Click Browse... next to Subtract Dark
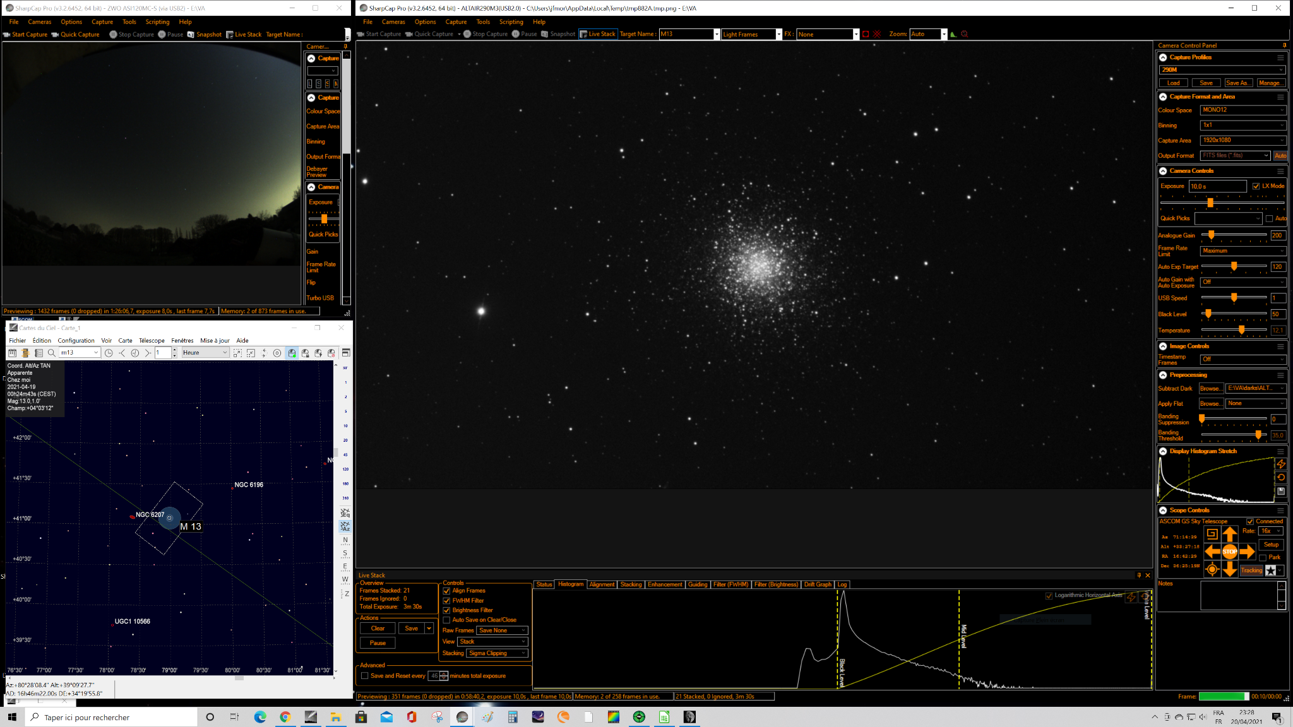Image resolution: width=1293 pixels, height=727 pixels. point(1210,389)
